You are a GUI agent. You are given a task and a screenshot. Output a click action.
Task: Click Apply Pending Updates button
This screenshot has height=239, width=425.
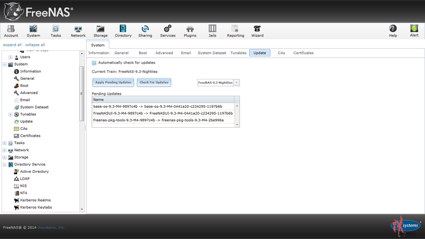113,82
